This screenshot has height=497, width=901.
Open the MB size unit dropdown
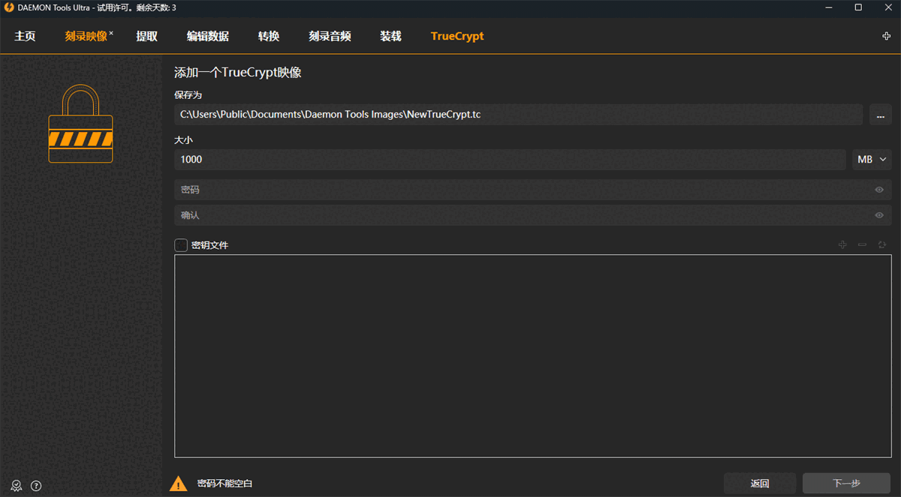[x=865, y=159]
